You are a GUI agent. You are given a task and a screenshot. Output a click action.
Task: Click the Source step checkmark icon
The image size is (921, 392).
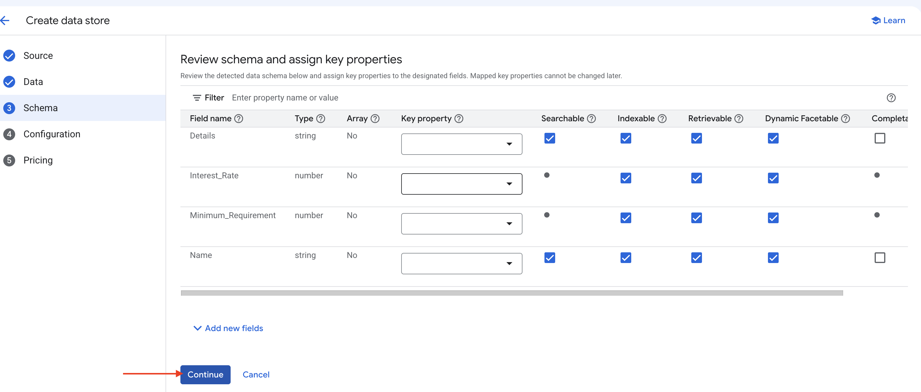coord(9,56)
